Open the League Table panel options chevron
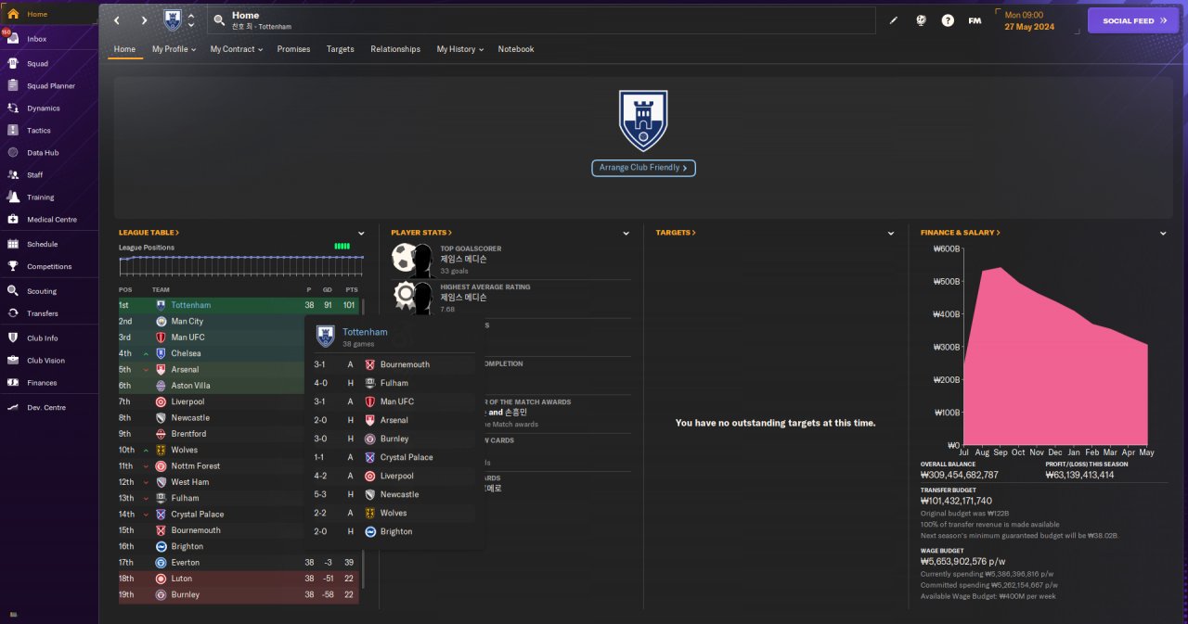 point(361,233)
